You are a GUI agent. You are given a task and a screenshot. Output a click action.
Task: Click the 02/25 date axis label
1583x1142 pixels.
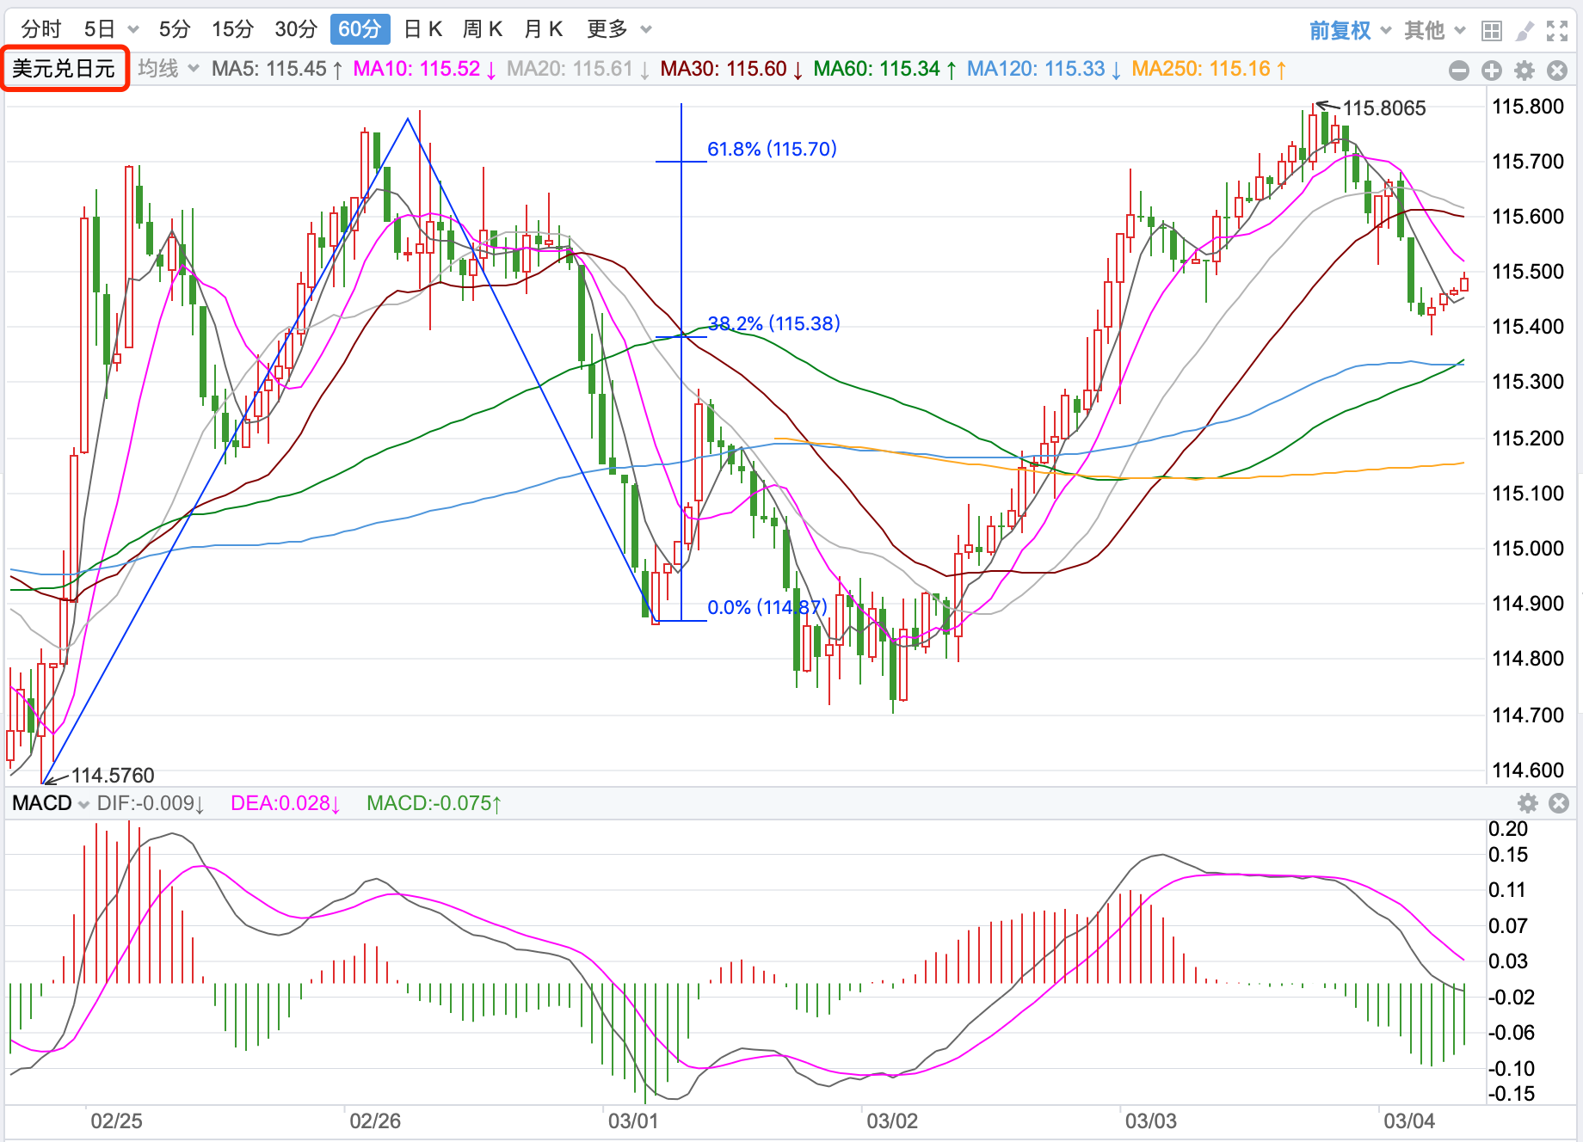[x=117, y=1121]
